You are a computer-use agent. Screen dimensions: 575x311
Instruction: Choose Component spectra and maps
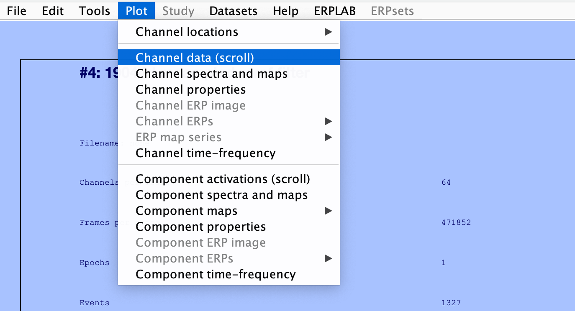222,195
